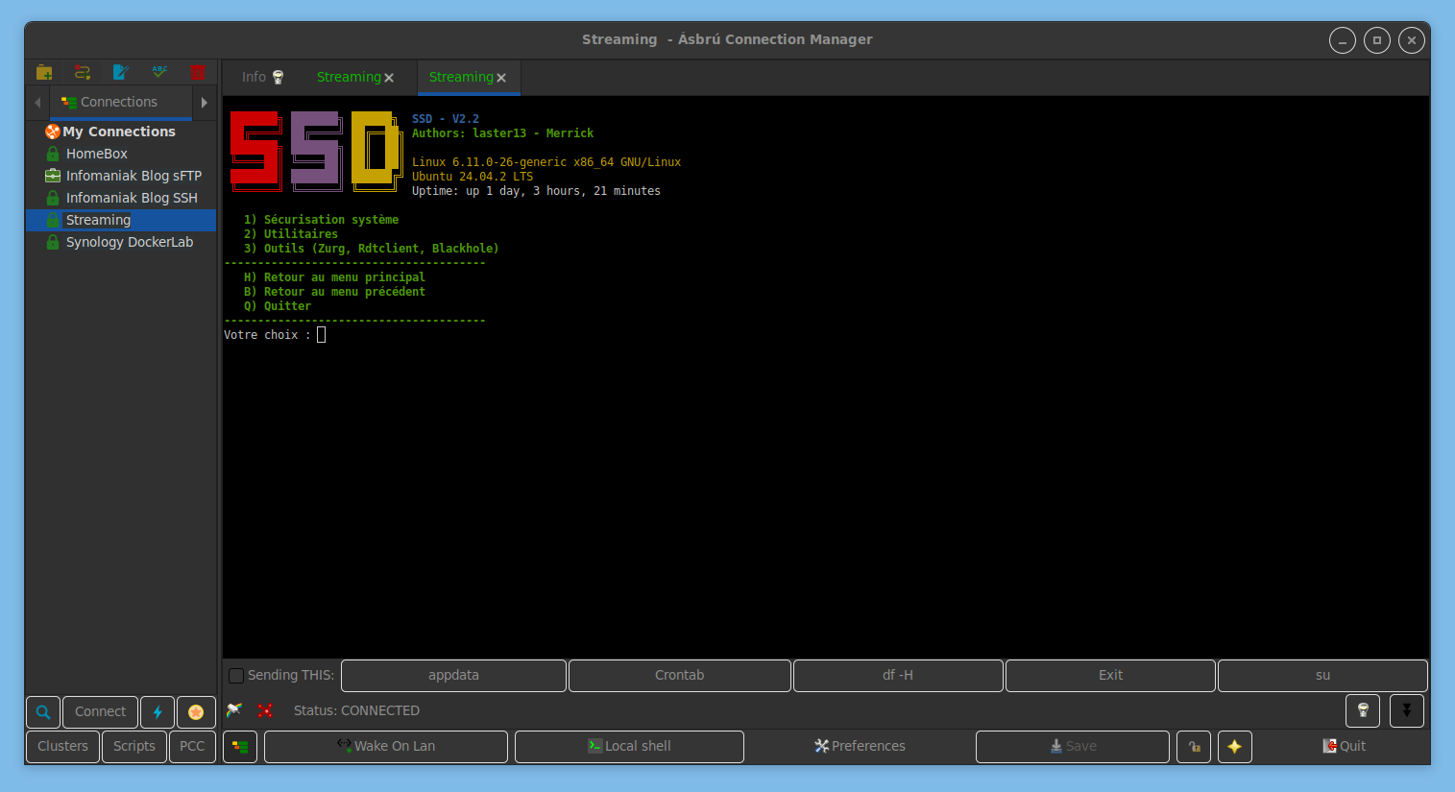Close the first Streaming tab
This screenshot has width=1455, height=792.
[389, 78]
